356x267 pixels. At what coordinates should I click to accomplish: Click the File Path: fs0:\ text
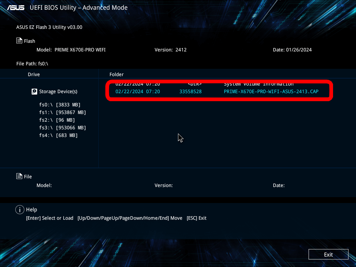coord(32,64)
